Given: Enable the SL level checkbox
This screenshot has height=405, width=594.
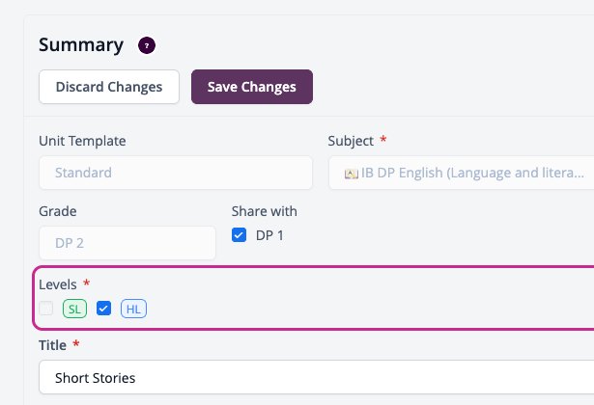Looking at the screenshot, I should point(46,309).
